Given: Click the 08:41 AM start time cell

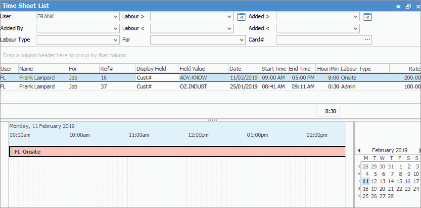Looking at the screenshot, I should [x=275, y=86].
